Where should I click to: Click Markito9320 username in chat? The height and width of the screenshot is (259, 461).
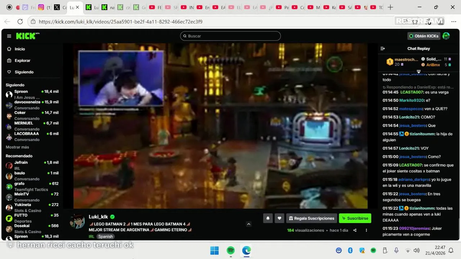pos(412,100)
